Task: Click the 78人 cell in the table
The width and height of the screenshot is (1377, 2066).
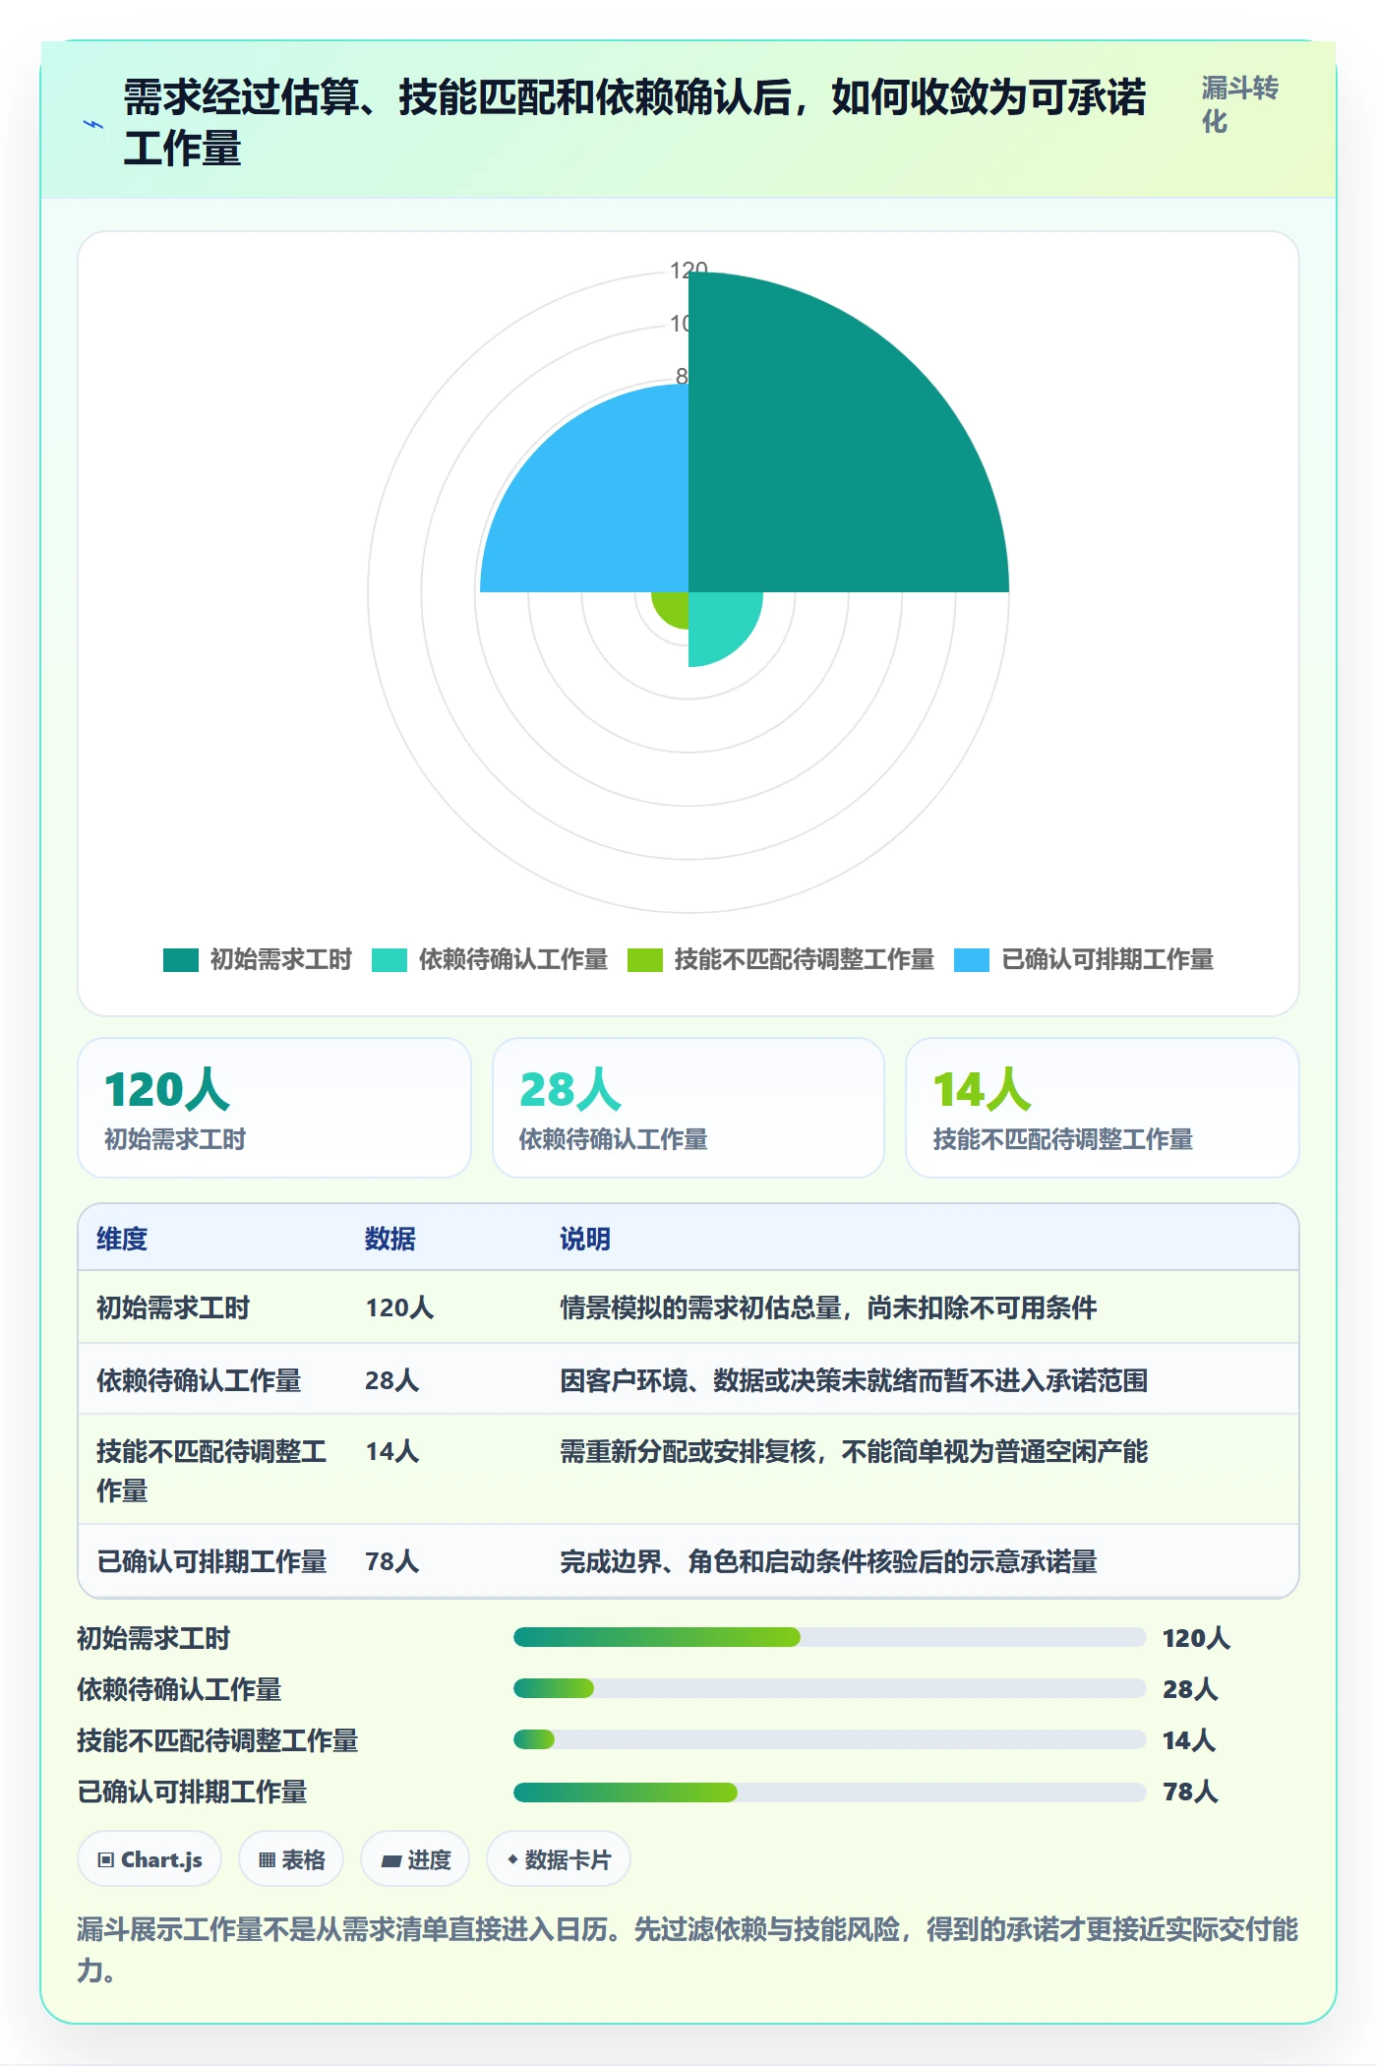Action: tap(392, 1561)
